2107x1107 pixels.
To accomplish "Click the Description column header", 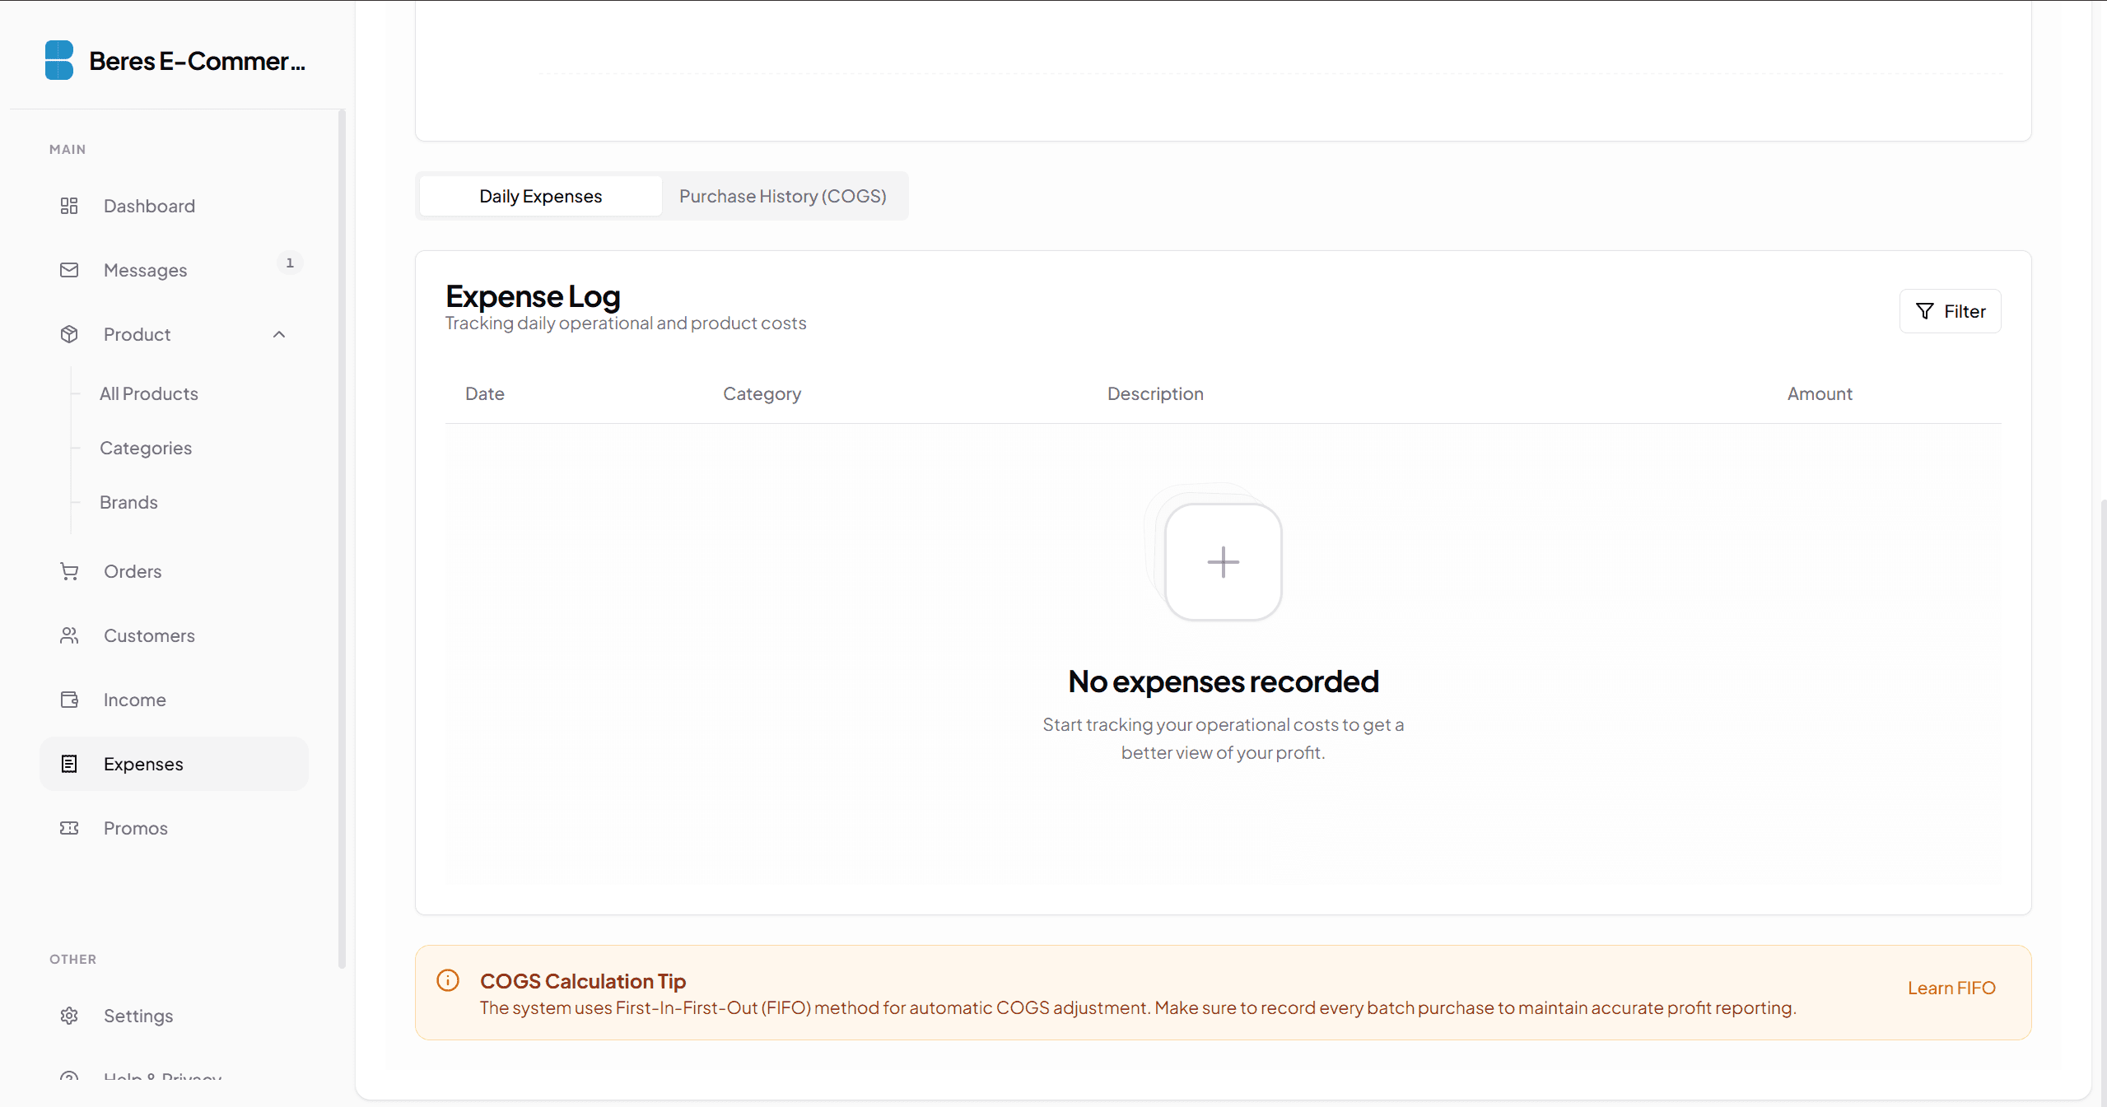I will pyautogui.click(x=1155, y=393).
